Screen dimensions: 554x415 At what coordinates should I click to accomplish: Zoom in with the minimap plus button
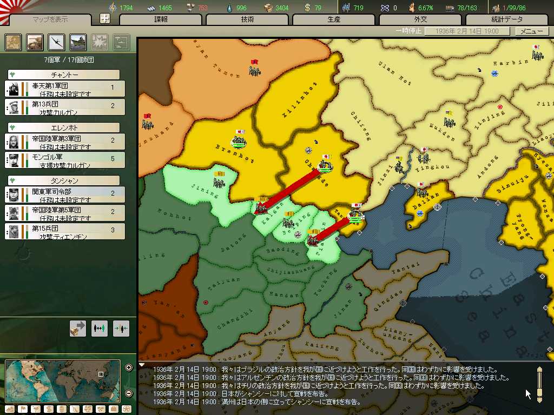(129, 367)
